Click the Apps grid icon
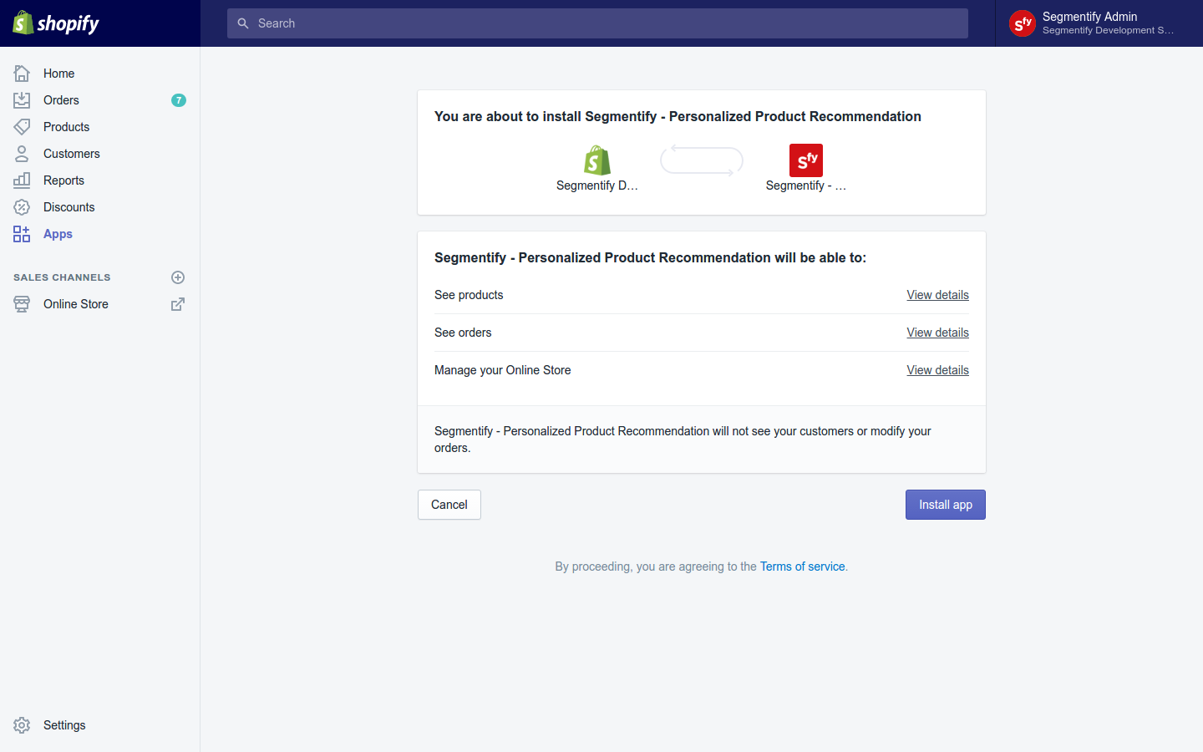This screenshot has height=752, width=1203. coord(22,234)
